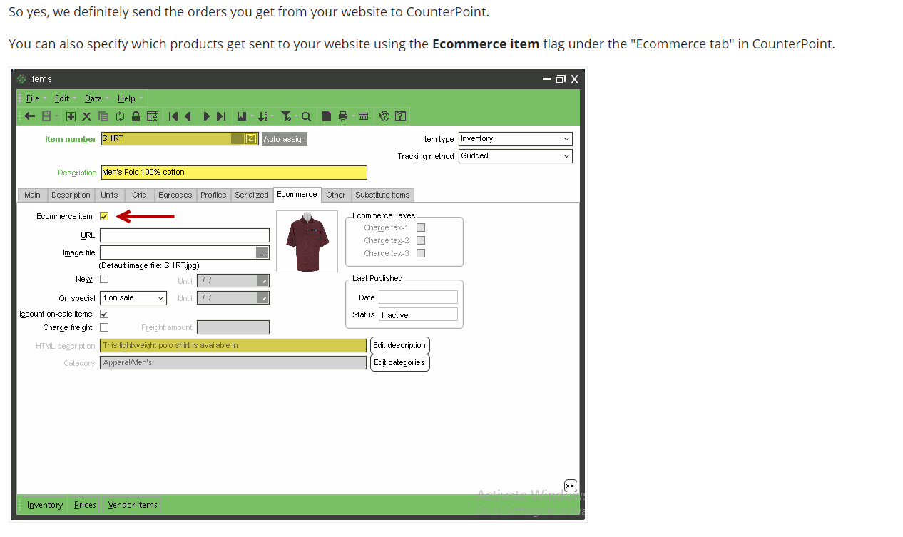The width and height of the screenshot is (903, 537).
Task: Open the On special Until date picker
Action: pyautogui.click(x=263, y=298)
